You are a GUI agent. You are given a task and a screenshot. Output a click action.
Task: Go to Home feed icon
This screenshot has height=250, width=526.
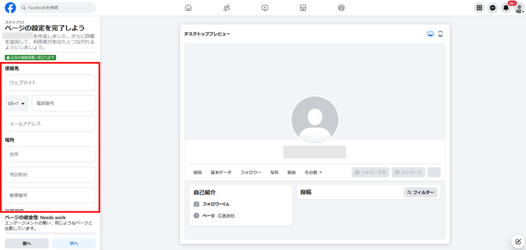point(188,8)
